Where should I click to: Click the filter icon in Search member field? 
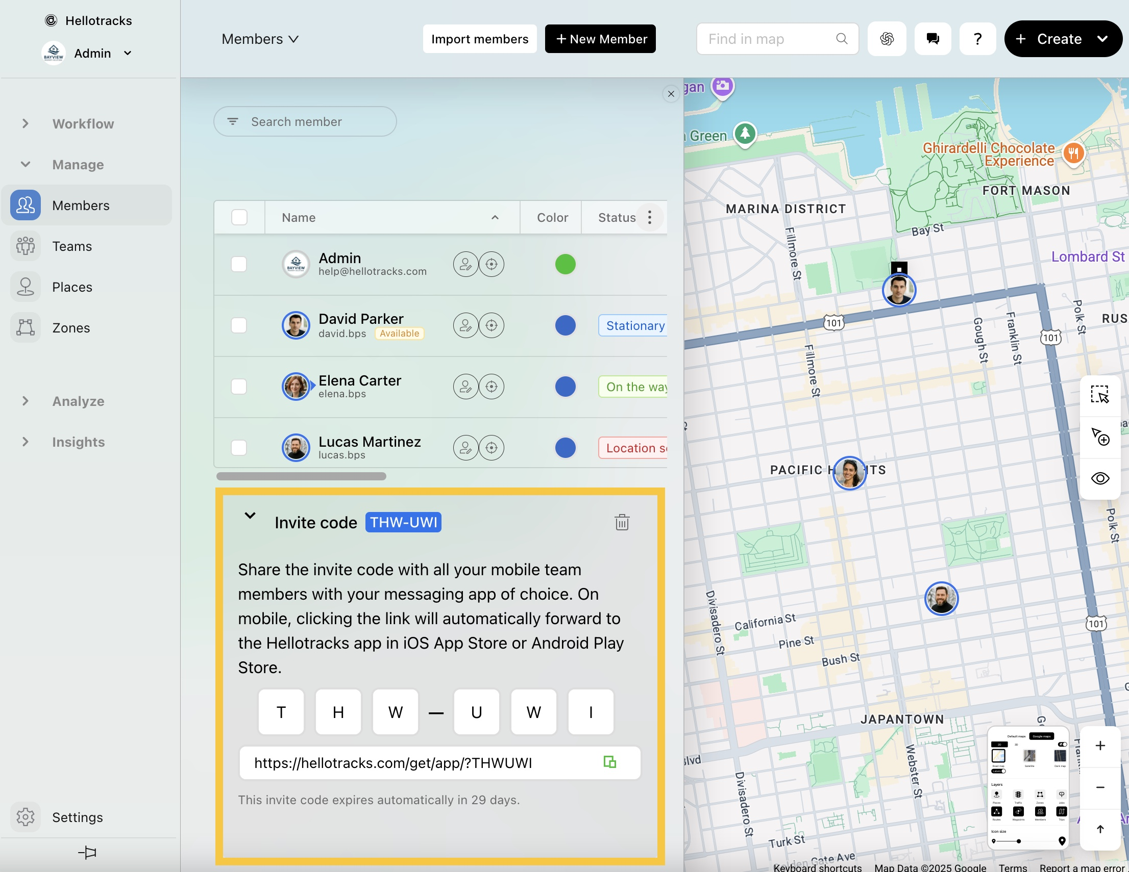[x=233, y=121]
